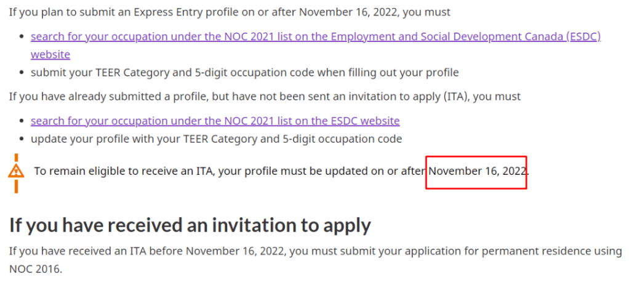Image resolution: width=629 pixels, height=282 pixels.
Task: Click the bullet point before 'update your profile'
Action: (x=23, y=139)
